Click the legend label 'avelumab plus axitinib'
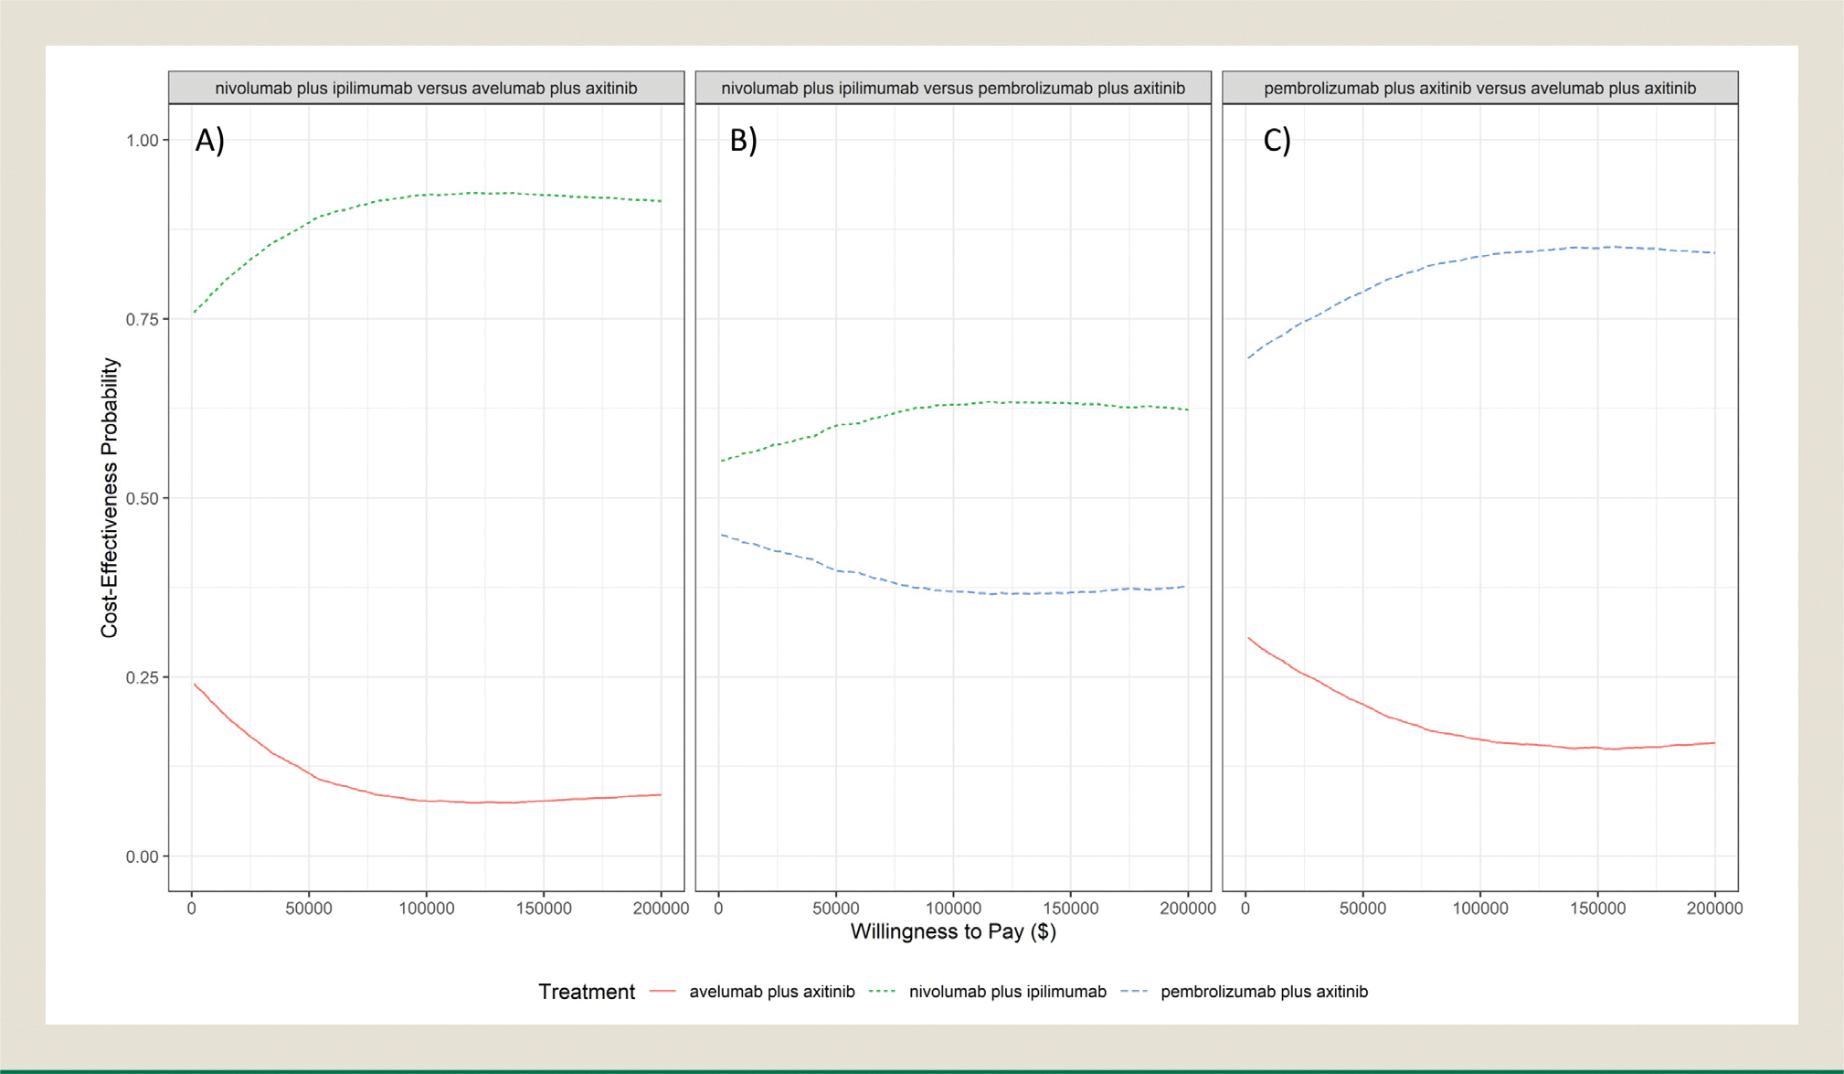The height and width of the screenshot is (1074, 1844). (x=772, y=992)
